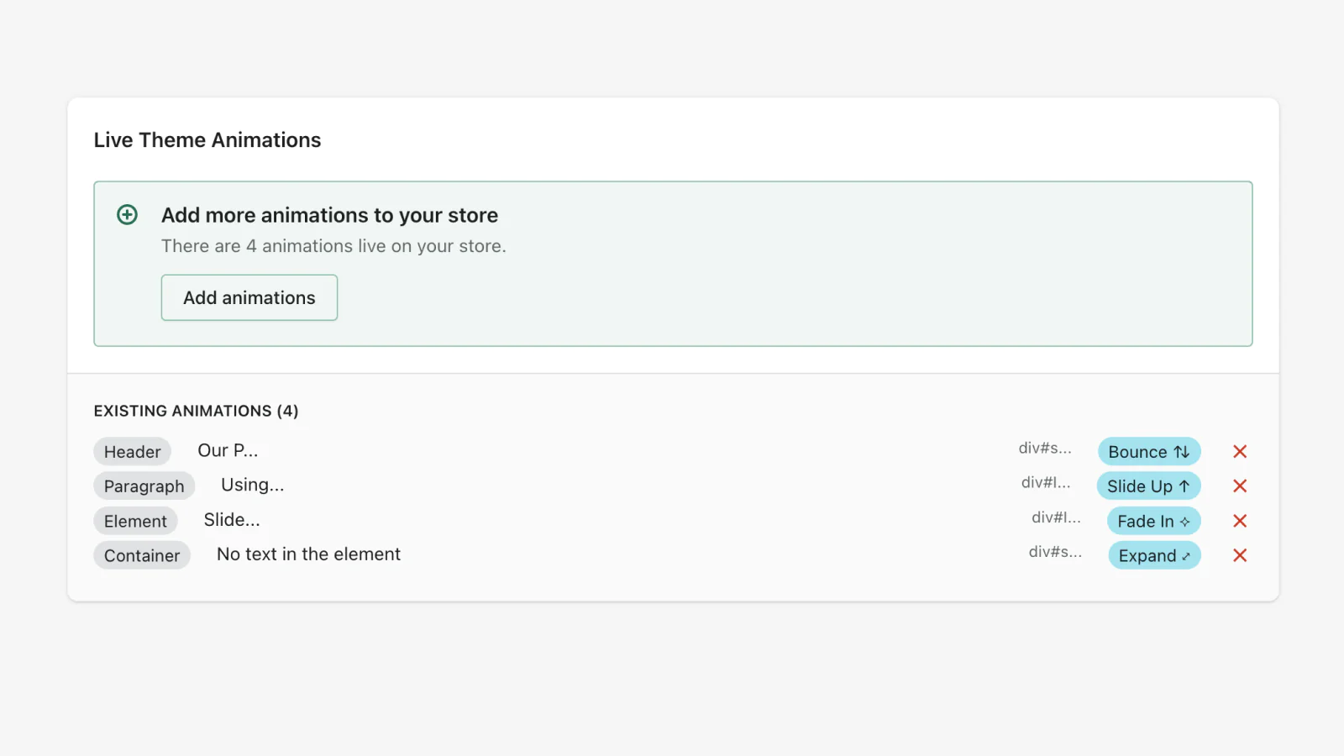Select the Paragraph type tag
This screenshot has height=756, width=1344.
tap(144, 486)
